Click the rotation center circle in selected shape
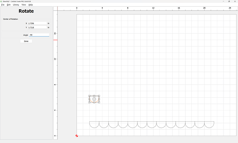Screen dimensions: 238x143 (94, 99)
